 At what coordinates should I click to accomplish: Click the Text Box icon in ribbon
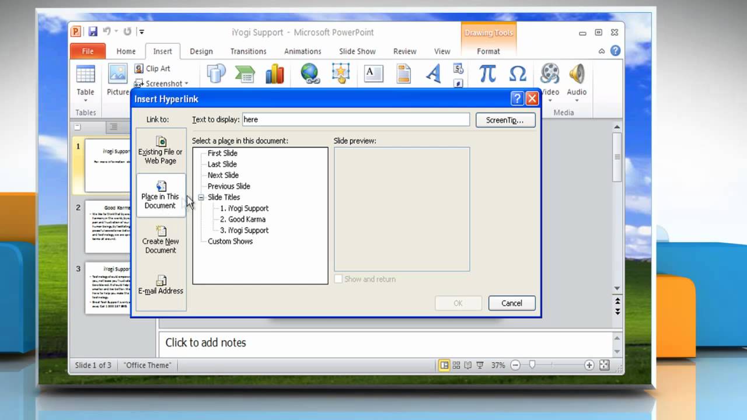[x=373, y=74]
